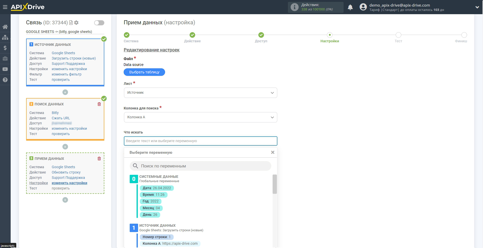Add step after Источник данных block

(x=65, y=92)
